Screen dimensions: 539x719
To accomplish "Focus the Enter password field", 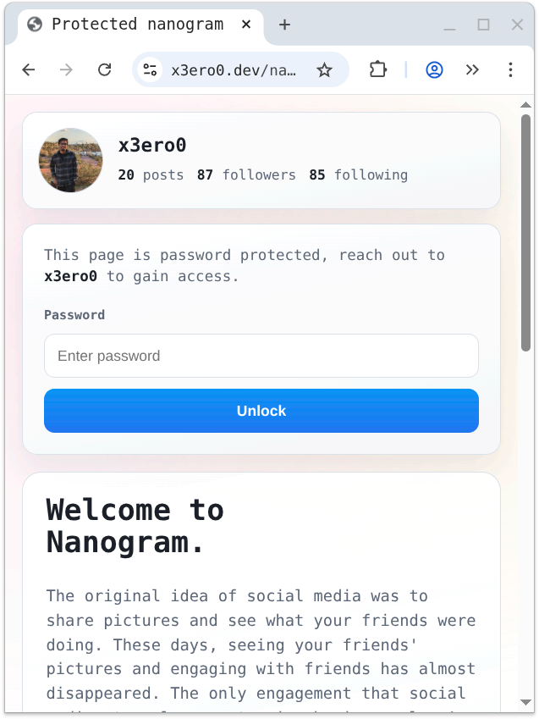I will pyautogui.click(x=261, y=356).
